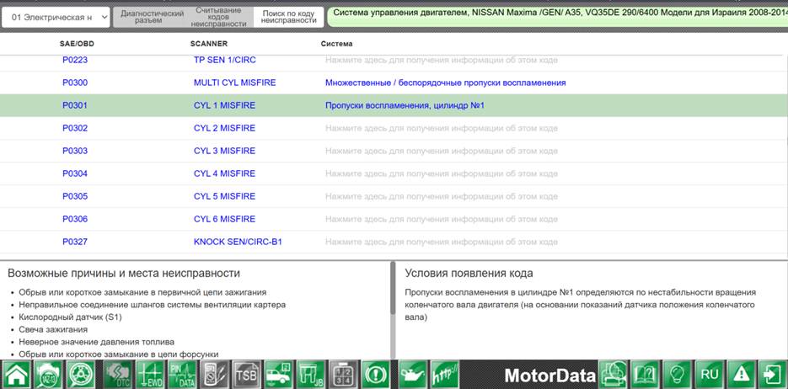
Task: Click the printer icon
Action: (613, 375)
